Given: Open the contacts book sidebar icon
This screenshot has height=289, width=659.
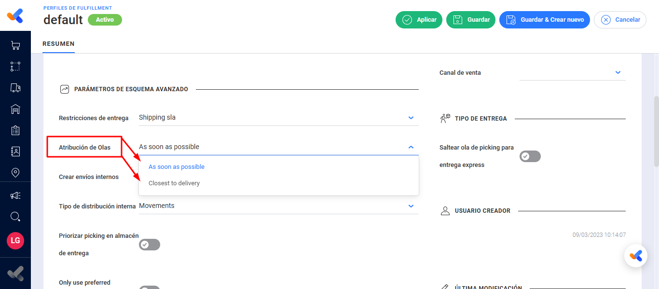Looking at the screenshot, I should click(x=15, y=151).
